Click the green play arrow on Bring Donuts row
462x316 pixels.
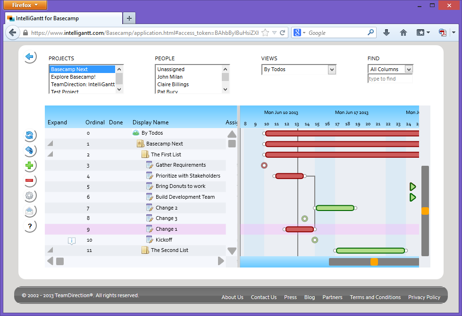(x=412, y=186)
